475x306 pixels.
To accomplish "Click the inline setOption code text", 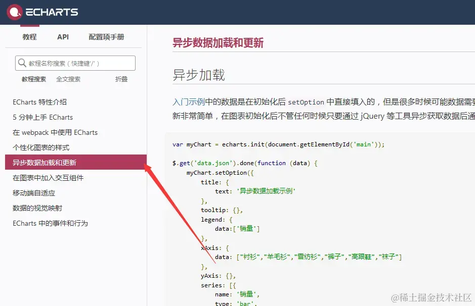I will (x=306, y=102).
